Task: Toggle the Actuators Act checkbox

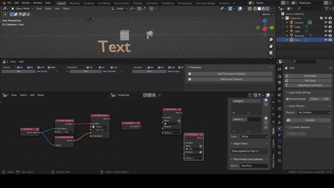Action: click(x=159, y=67)
